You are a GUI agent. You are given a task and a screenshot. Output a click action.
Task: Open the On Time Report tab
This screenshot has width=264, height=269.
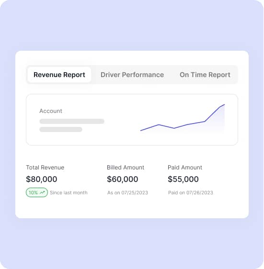click(205, 75)
